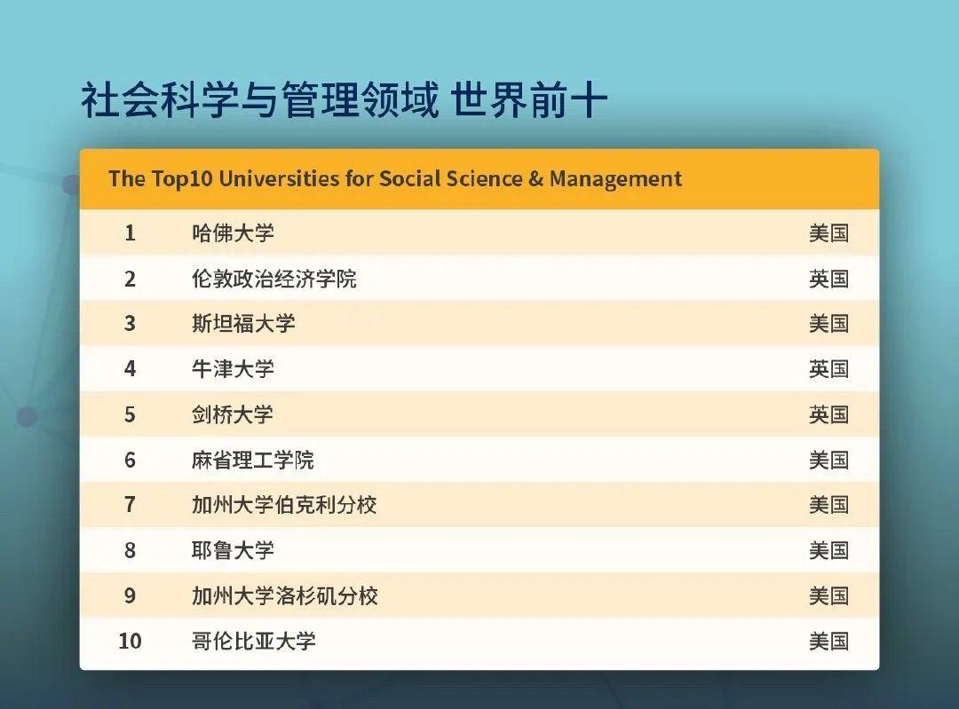
Task: Click rank number "6" beside 麻省理工学院
Action: [130, 460]
